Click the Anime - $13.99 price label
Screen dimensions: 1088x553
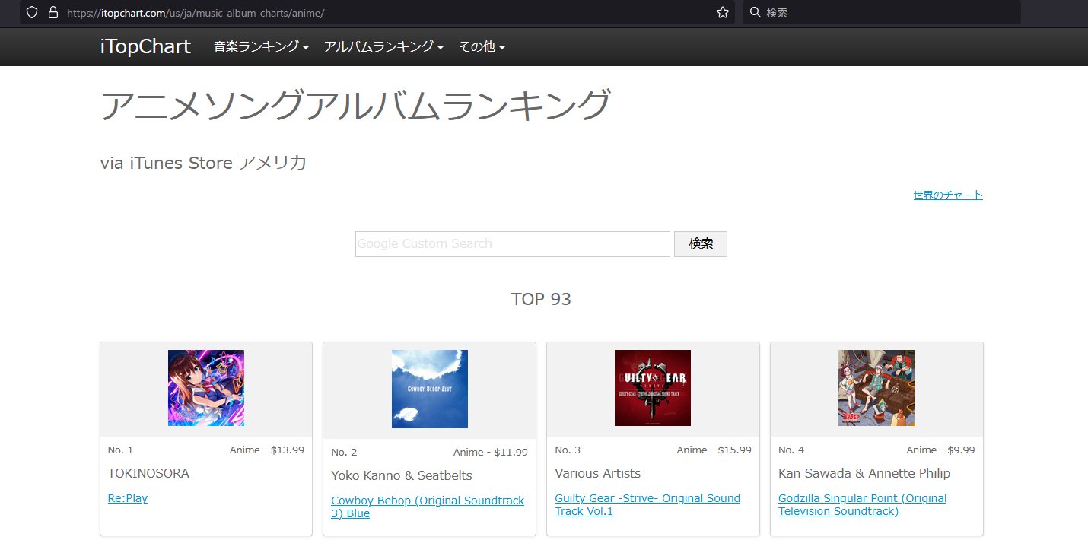coord(267,450)
